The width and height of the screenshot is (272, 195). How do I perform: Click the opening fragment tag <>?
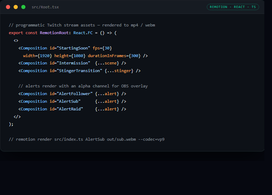16,40
